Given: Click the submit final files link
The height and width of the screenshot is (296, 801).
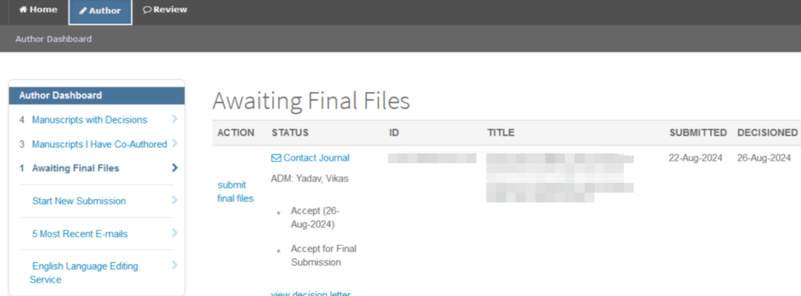Looking at the screenshot, I should (x=236, y=192).
